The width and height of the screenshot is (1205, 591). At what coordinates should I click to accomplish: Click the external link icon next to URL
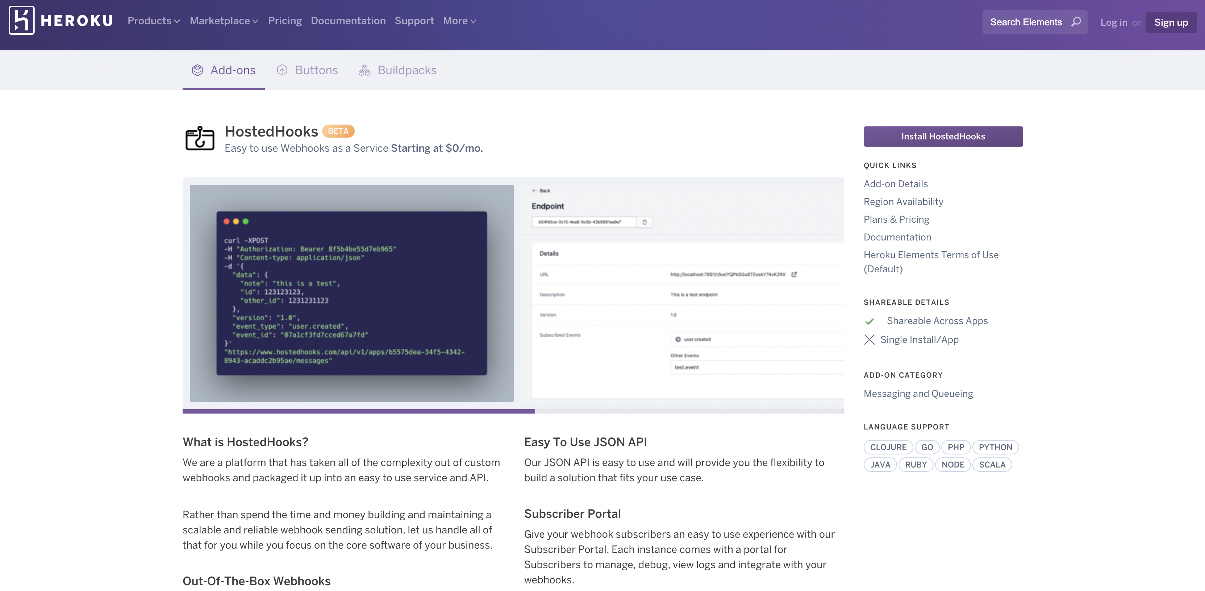(x=794, y=274)
